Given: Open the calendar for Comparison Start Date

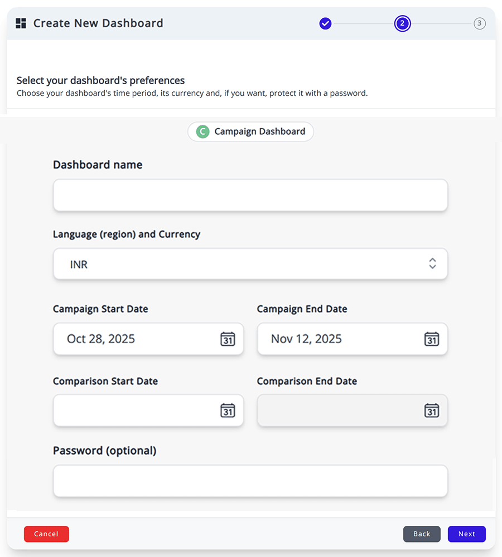Looking at the screenshot, I should [x=228, y=411].
